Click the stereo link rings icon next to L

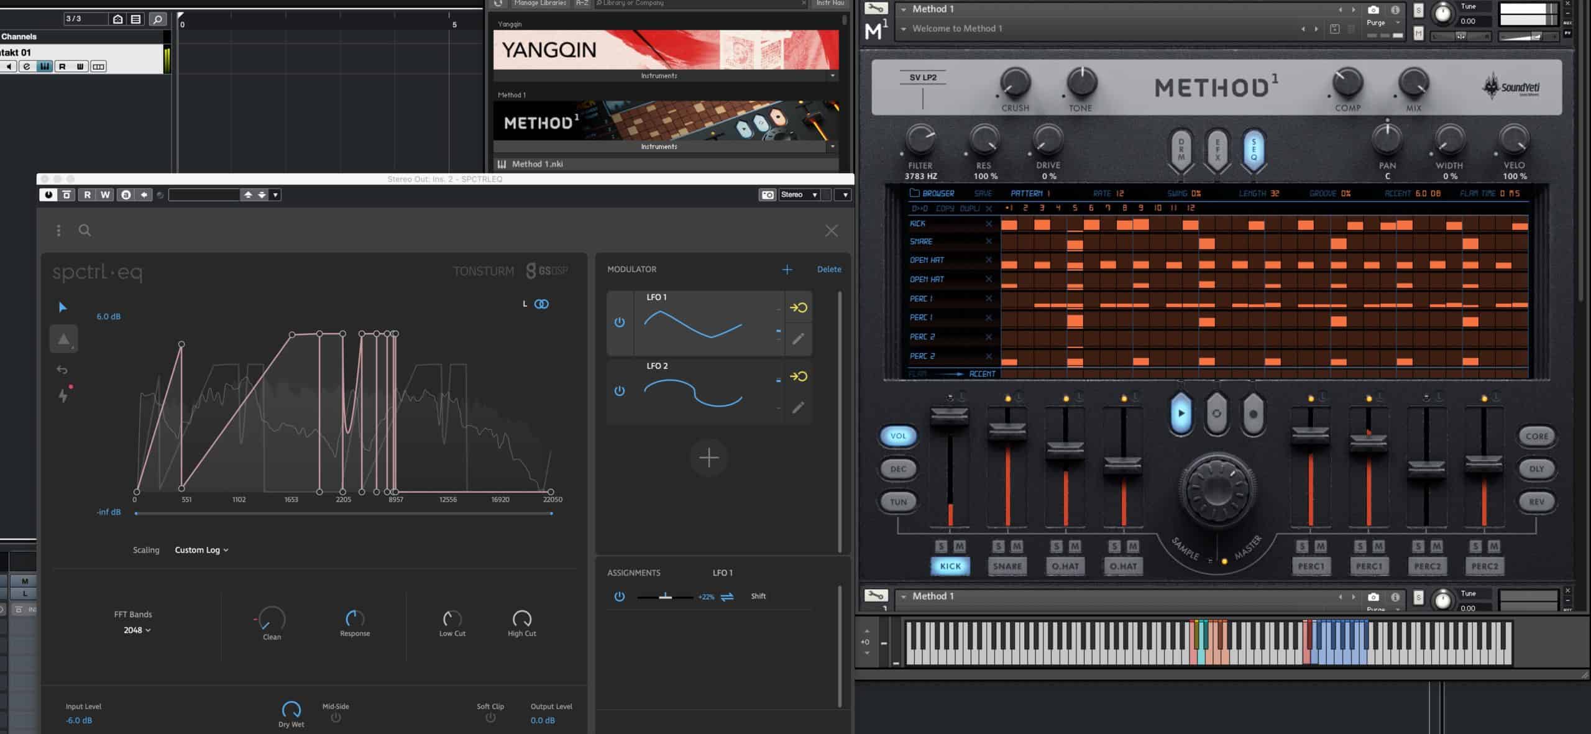point(541,304)
